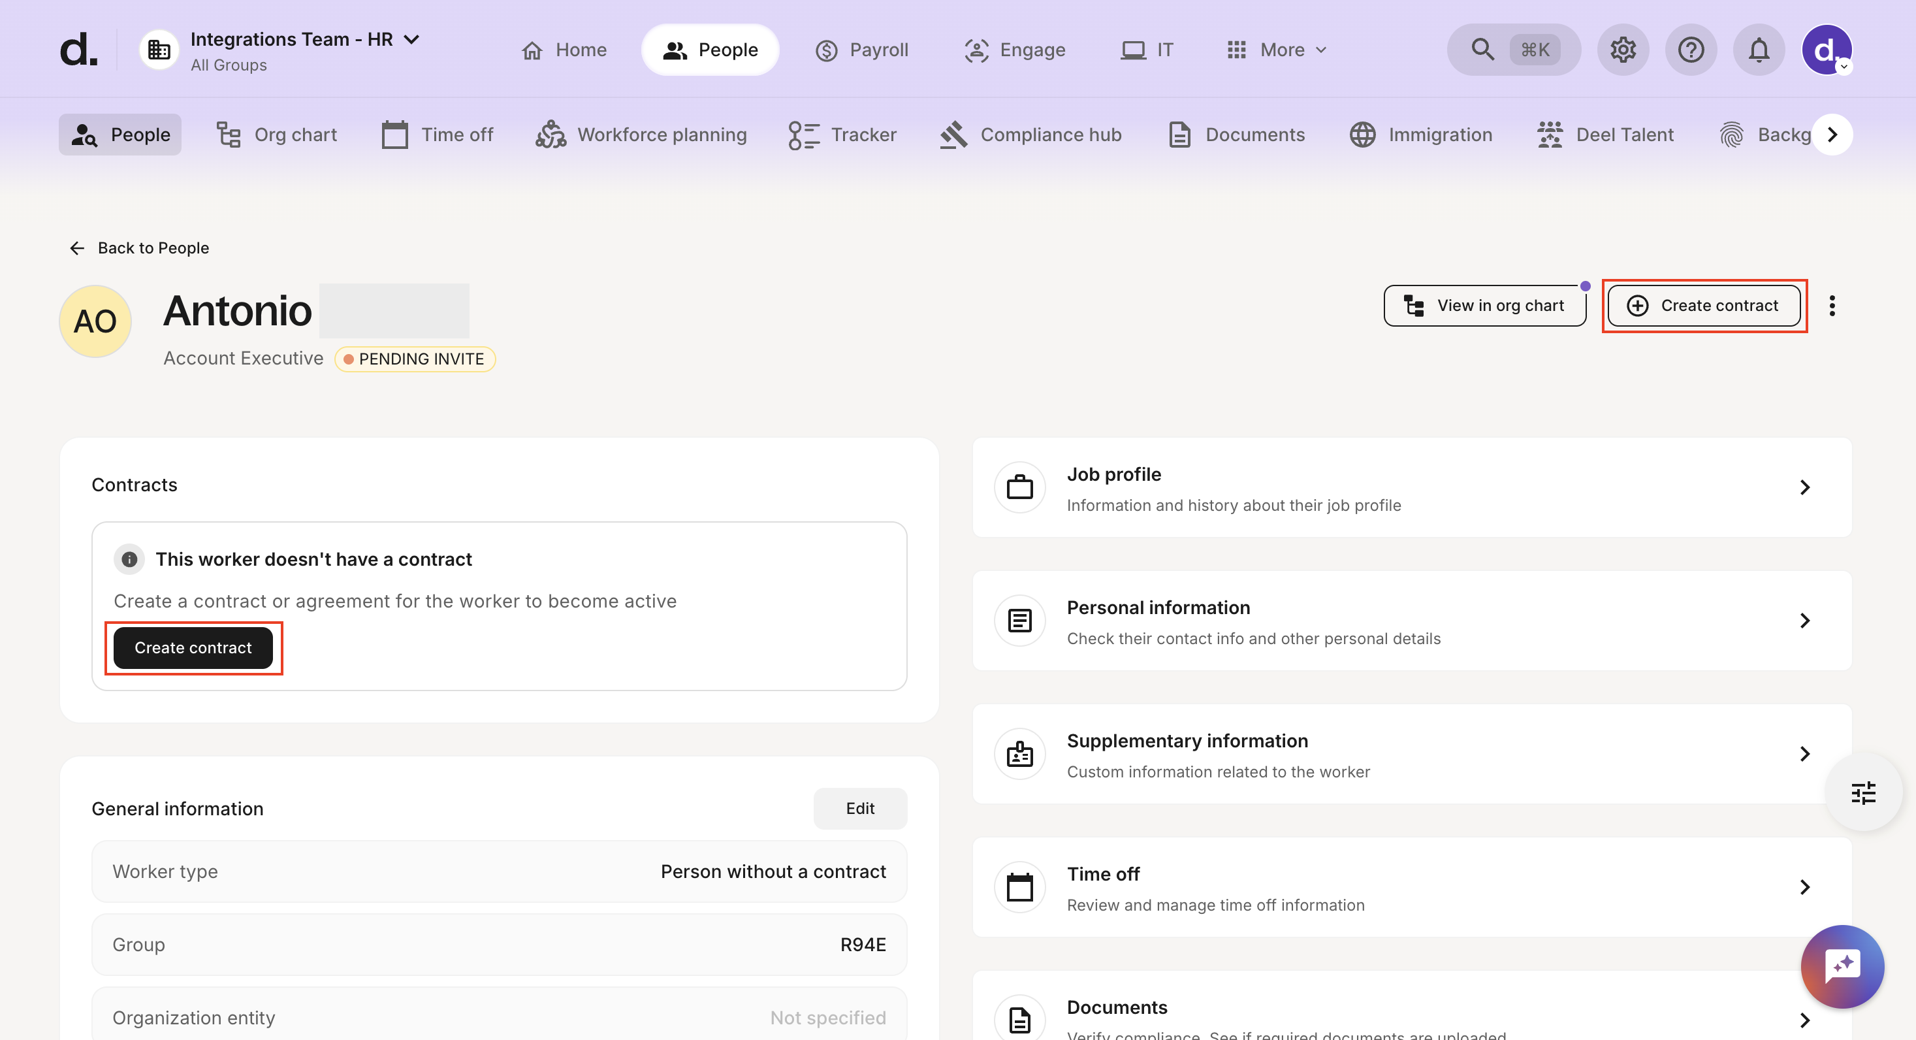This screenshot has width=1916, height=1040.
Task: Click the info icon in Contracts
Action: pyautogui.click(x=129, y=559)
